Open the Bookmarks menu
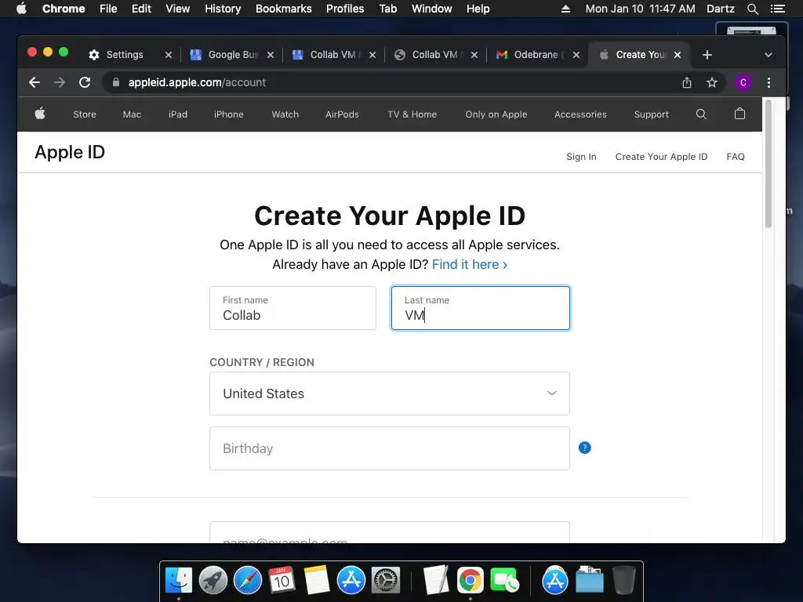This screenshot has width=803, height=602. tap(284, 9)
